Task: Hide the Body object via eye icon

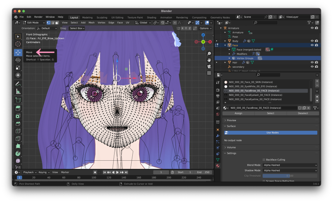Action: pyautogui.click(x=312, y=41)
